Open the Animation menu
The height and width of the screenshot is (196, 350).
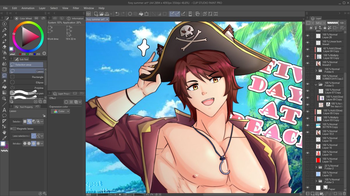click(x=28, y=8)
